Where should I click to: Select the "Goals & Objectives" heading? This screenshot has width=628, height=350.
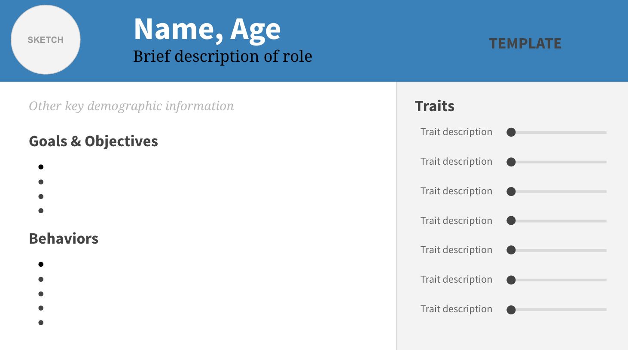coord(93,141)
